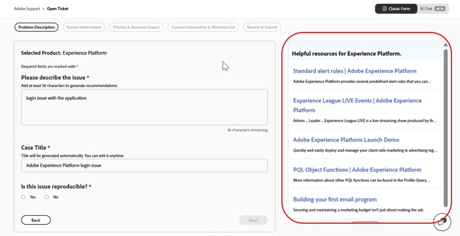Click 'Securing and maintaining a marketing budget' description
Viewport: 460px width, 236px height.
pyautogui.click(x=359, y=210)
